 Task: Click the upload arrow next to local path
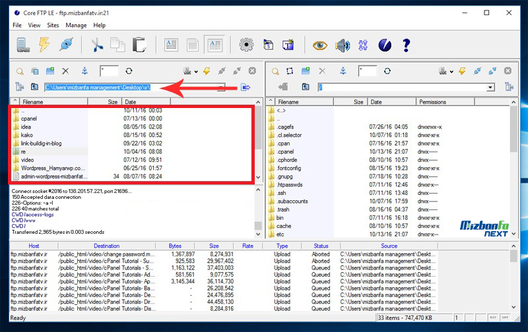click(x=246, y=88)
